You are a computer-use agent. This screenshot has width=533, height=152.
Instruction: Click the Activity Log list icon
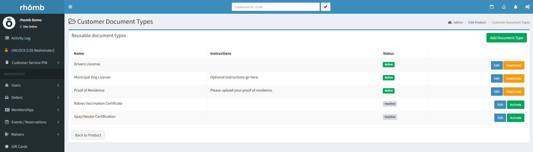[7, 38]
